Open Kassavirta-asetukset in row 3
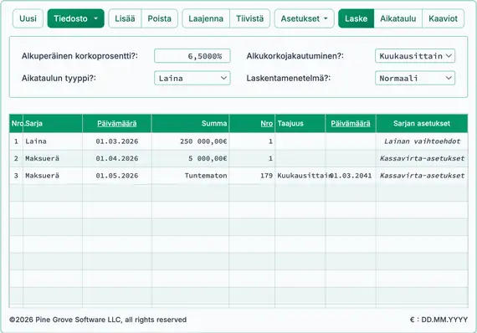 click(422, 176)
